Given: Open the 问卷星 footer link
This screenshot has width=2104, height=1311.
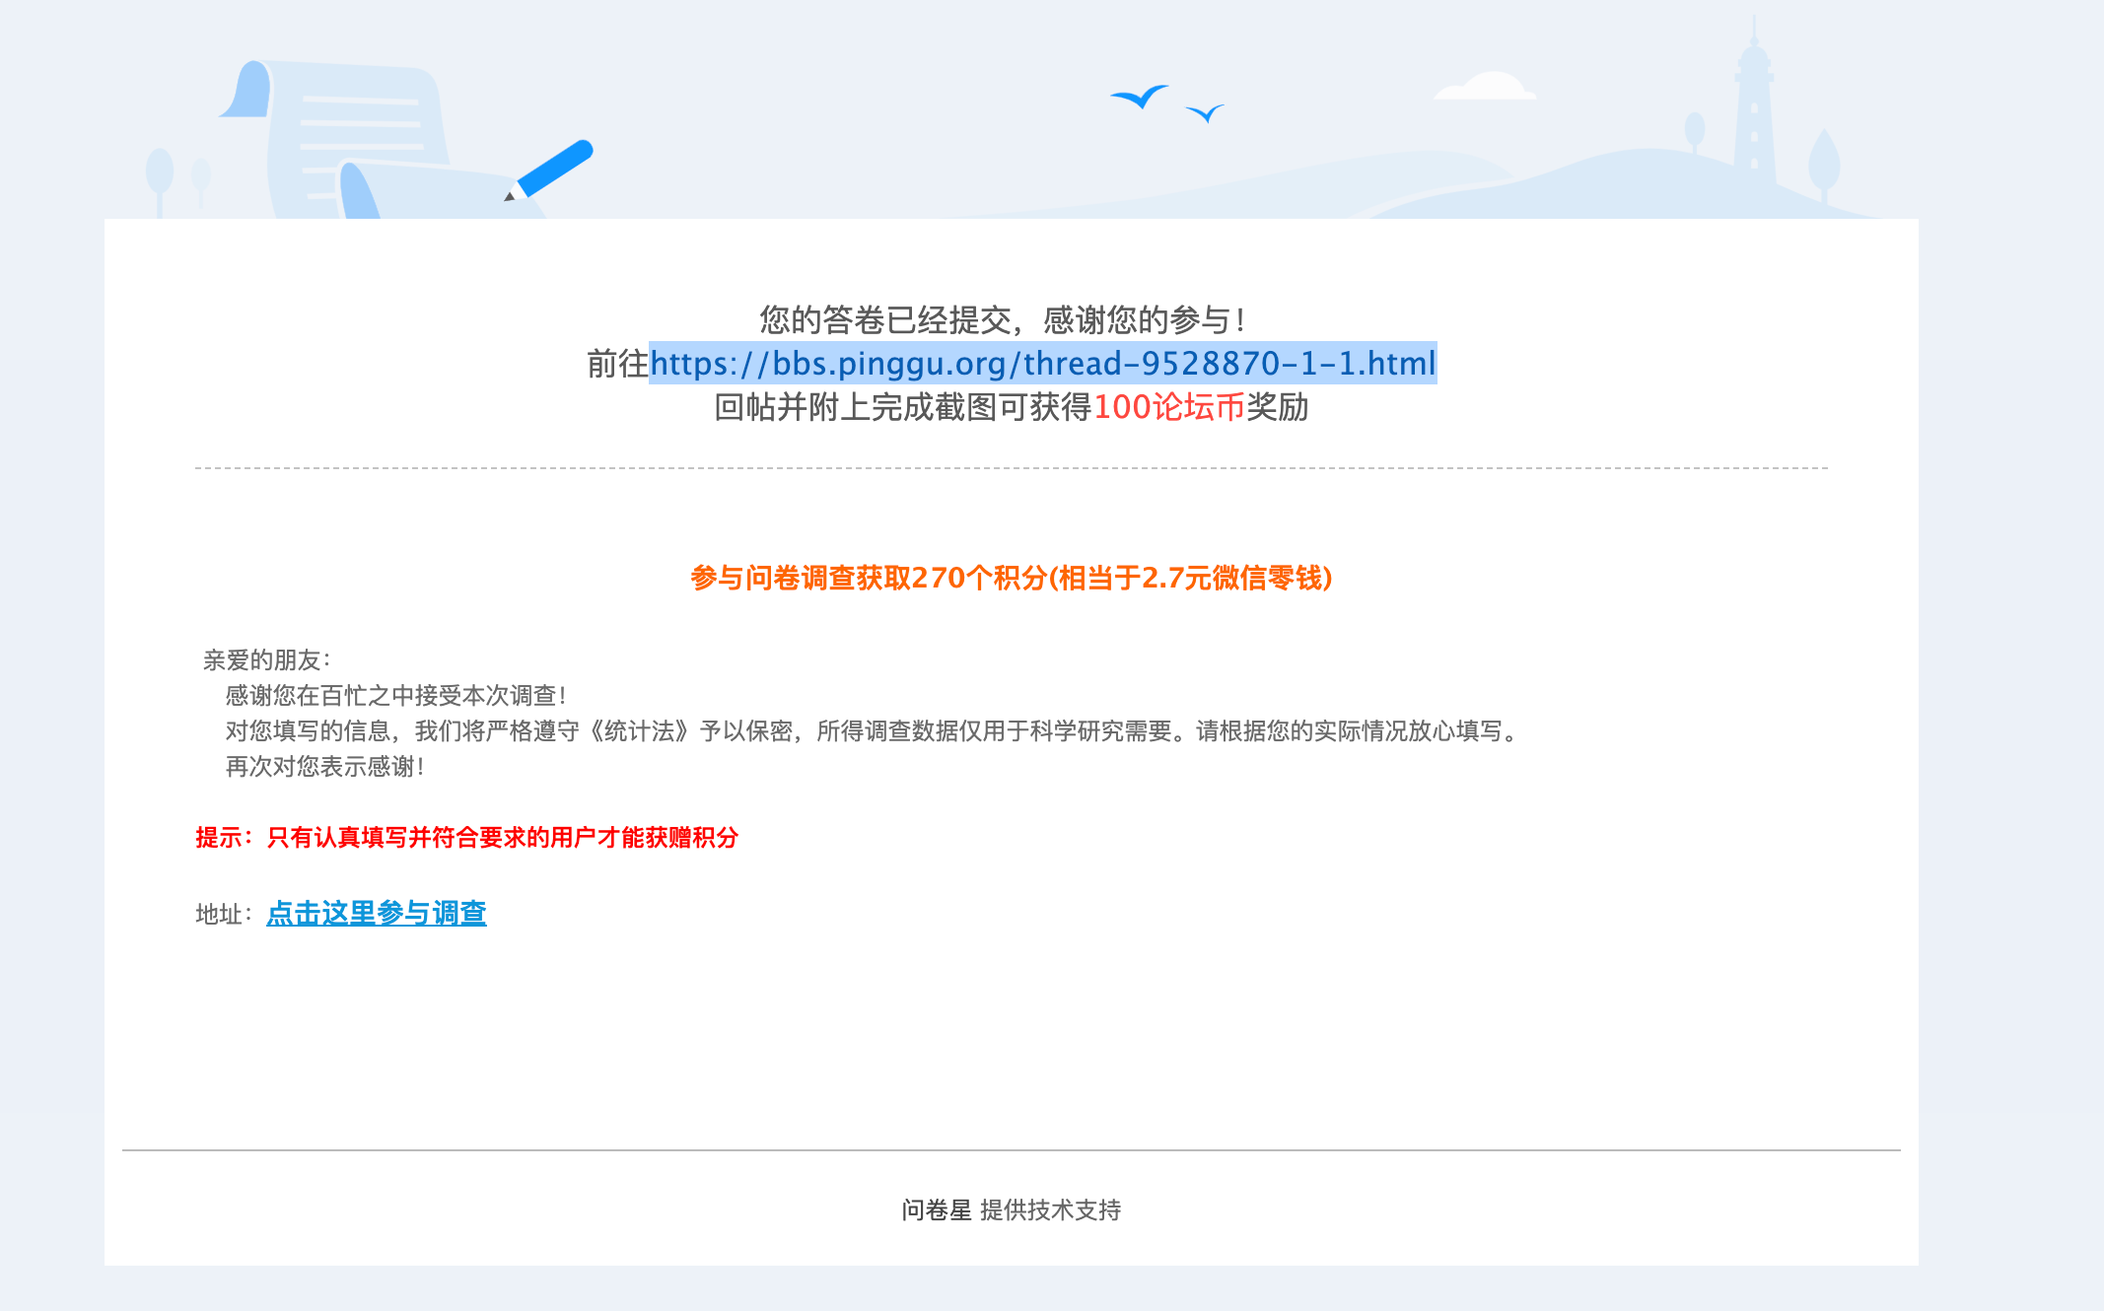Looking at the screenshot, I should click(936, 1209).
